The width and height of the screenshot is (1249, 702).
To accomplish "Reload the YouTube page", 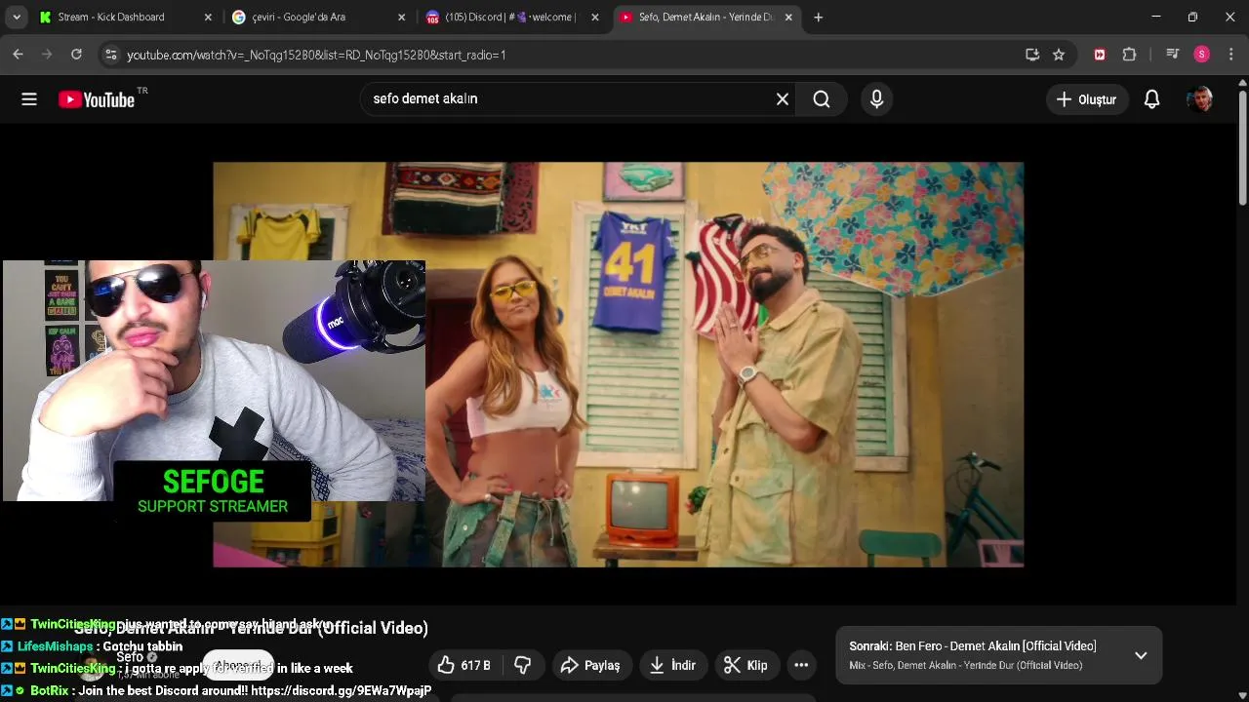I will point(76,55).
